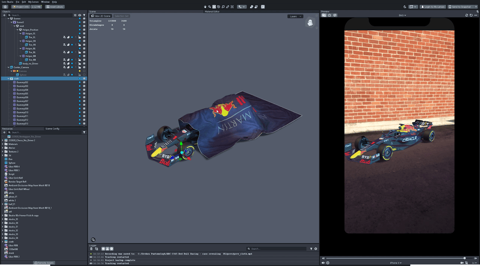Click the layer icon on the body_no_Driver row
This screenshot has width=480, height=266.
(x=68, y=63)
